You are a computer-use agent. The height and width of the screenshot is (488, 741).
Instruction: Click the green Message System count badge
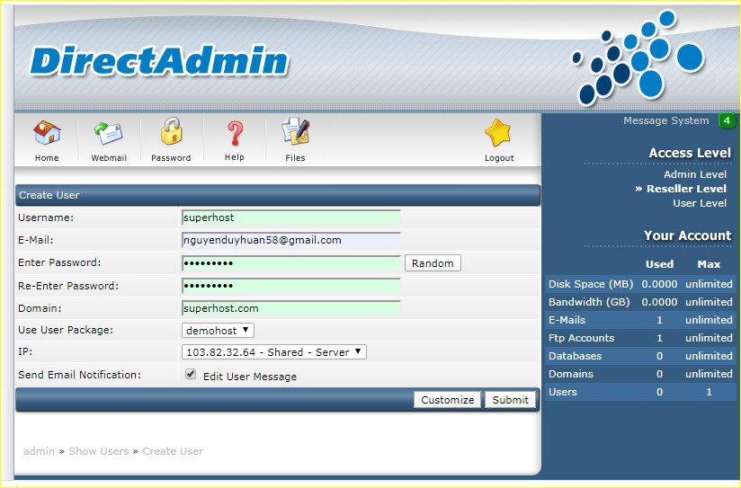727,120
